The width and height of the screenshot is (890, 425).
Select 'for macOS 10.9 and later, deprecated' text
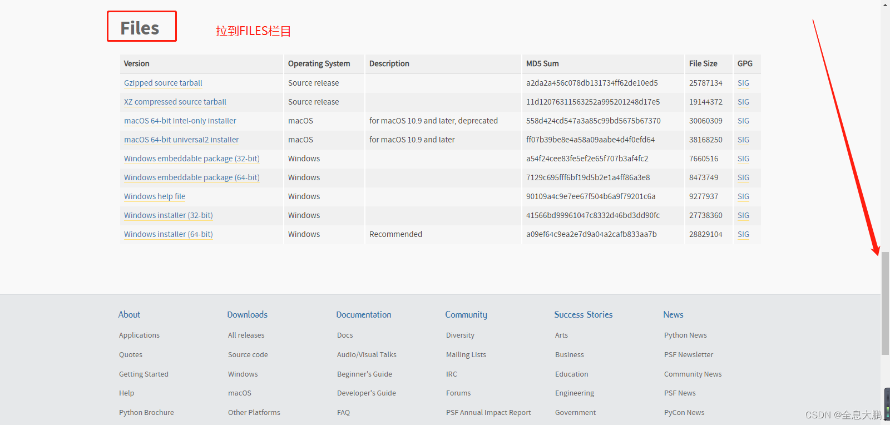coord(433,121)
